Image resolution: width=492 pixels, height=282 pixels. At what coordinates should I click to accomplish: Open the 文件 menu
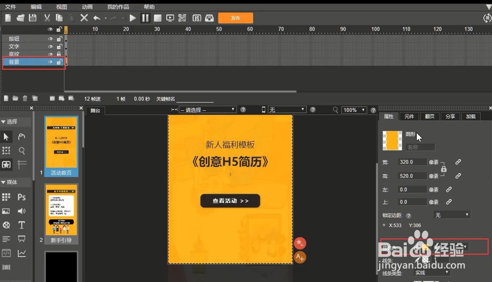[x=10, y=7]
